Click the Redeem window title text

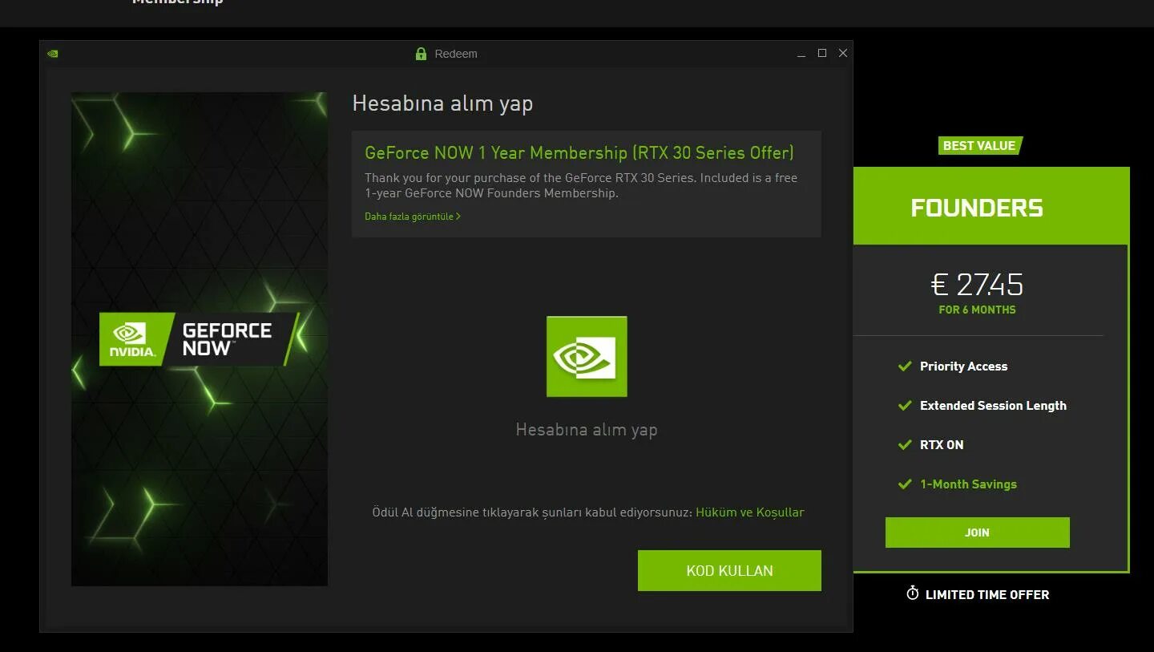point(456,54)
